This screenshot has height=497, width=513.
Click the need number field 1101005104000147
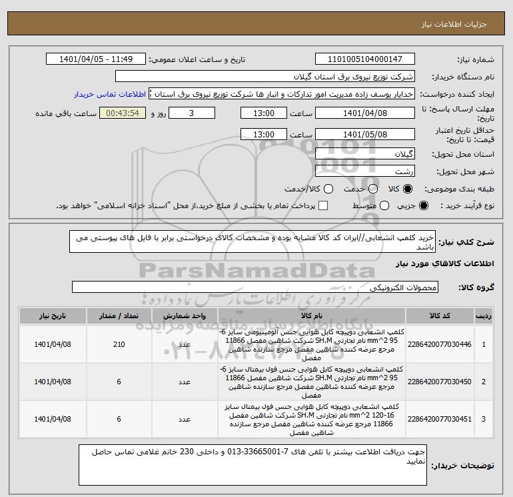pyautogui.click(x=365, y=59)
